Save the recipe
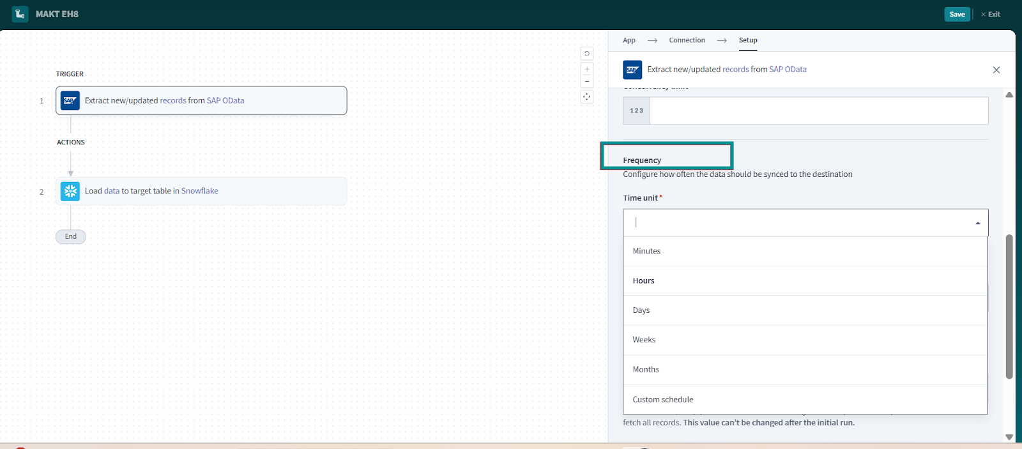 pos(957,14)
